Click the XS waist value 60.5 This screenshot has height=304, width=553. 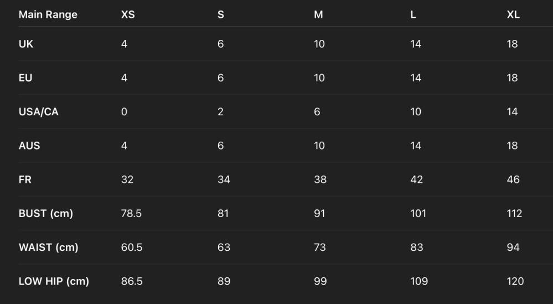click(x=132, y=248)
